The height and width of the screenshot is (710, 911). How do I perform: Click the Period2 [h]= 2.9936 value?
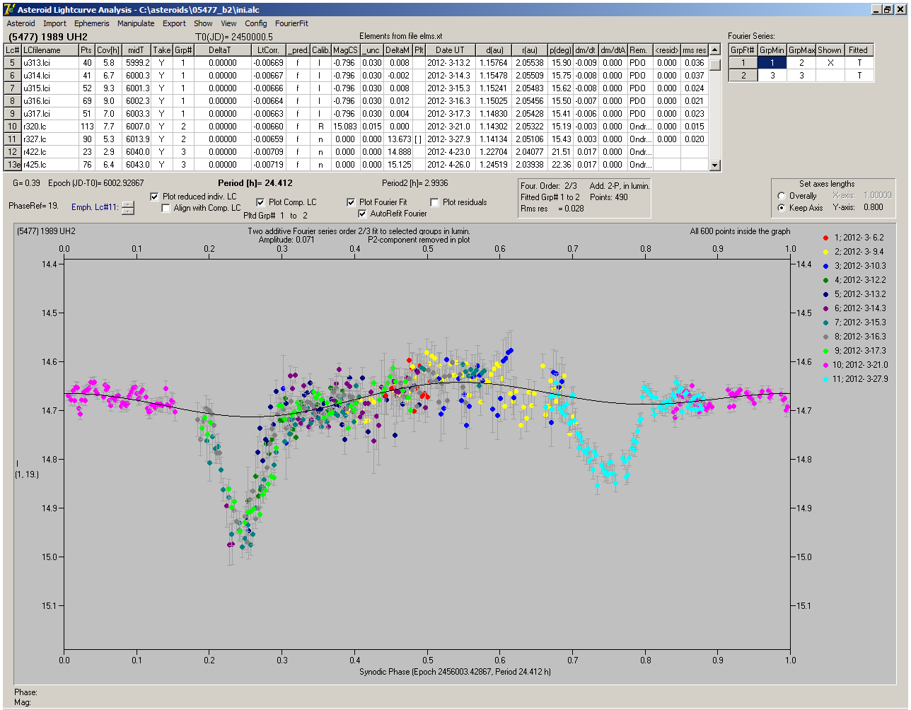pos(414,183)
